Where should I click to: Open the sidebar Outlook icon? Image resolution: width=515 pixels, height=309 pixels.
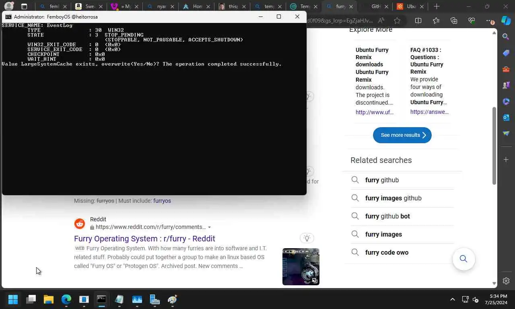pos(506,117)
